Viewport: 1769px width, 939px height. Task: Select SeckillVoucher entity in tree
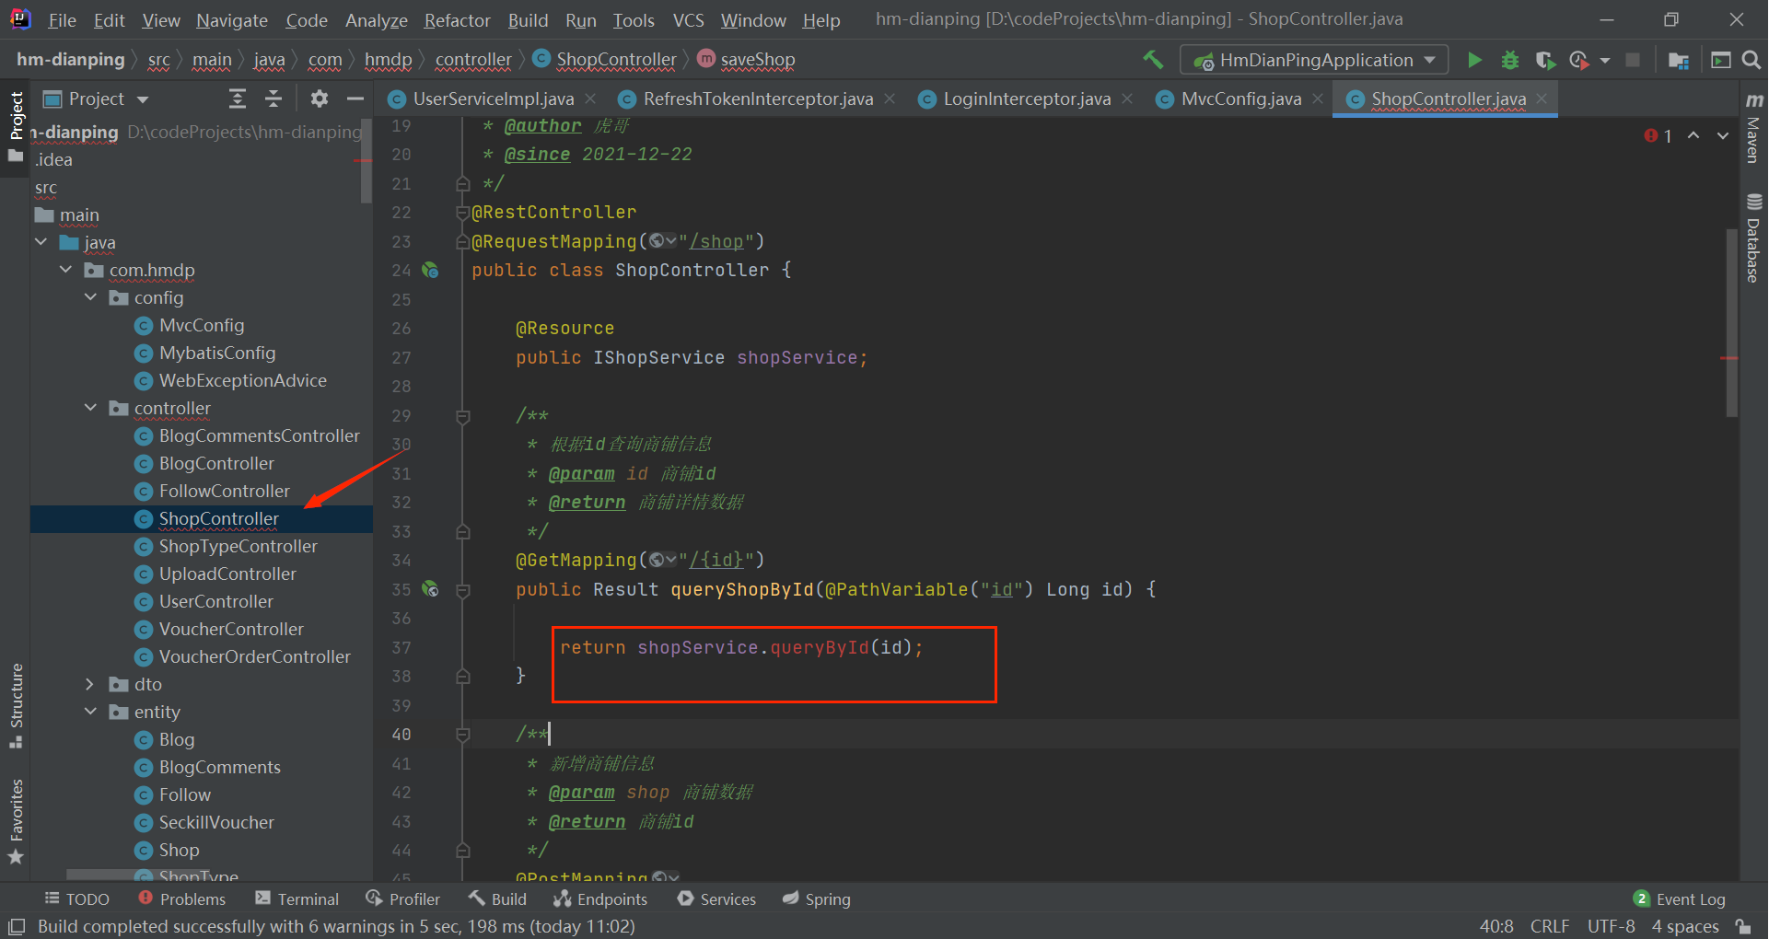(216, 822)
